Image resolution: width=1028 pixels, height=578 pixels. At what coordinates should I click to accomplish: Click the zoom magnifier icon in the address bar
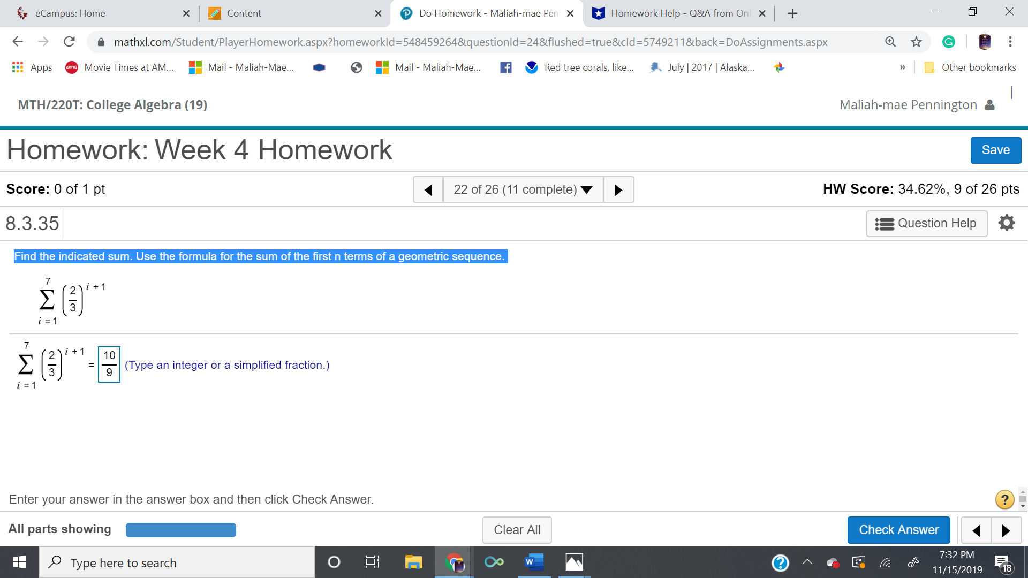click(890, 41)
